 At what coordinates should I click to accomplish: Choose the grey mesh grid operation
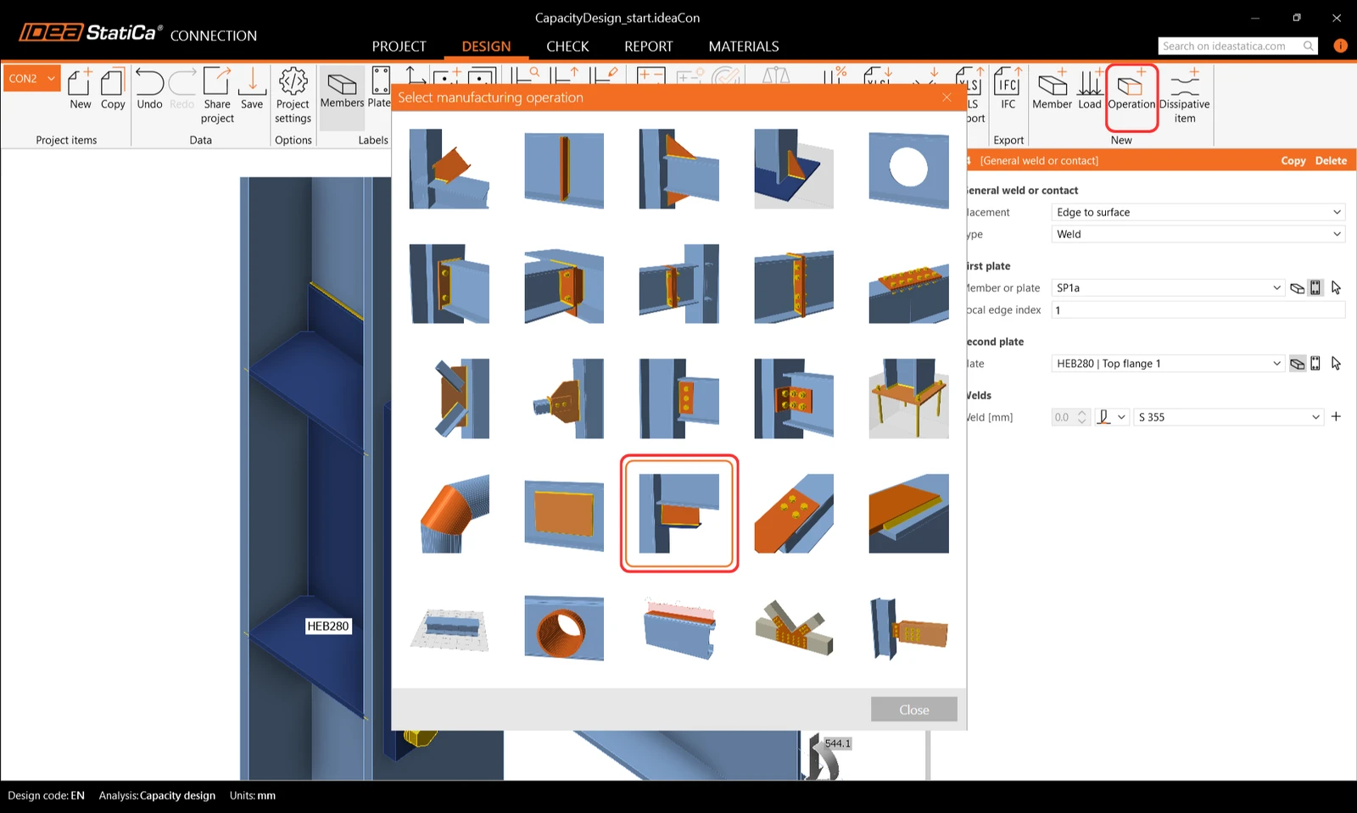(450, 628)
